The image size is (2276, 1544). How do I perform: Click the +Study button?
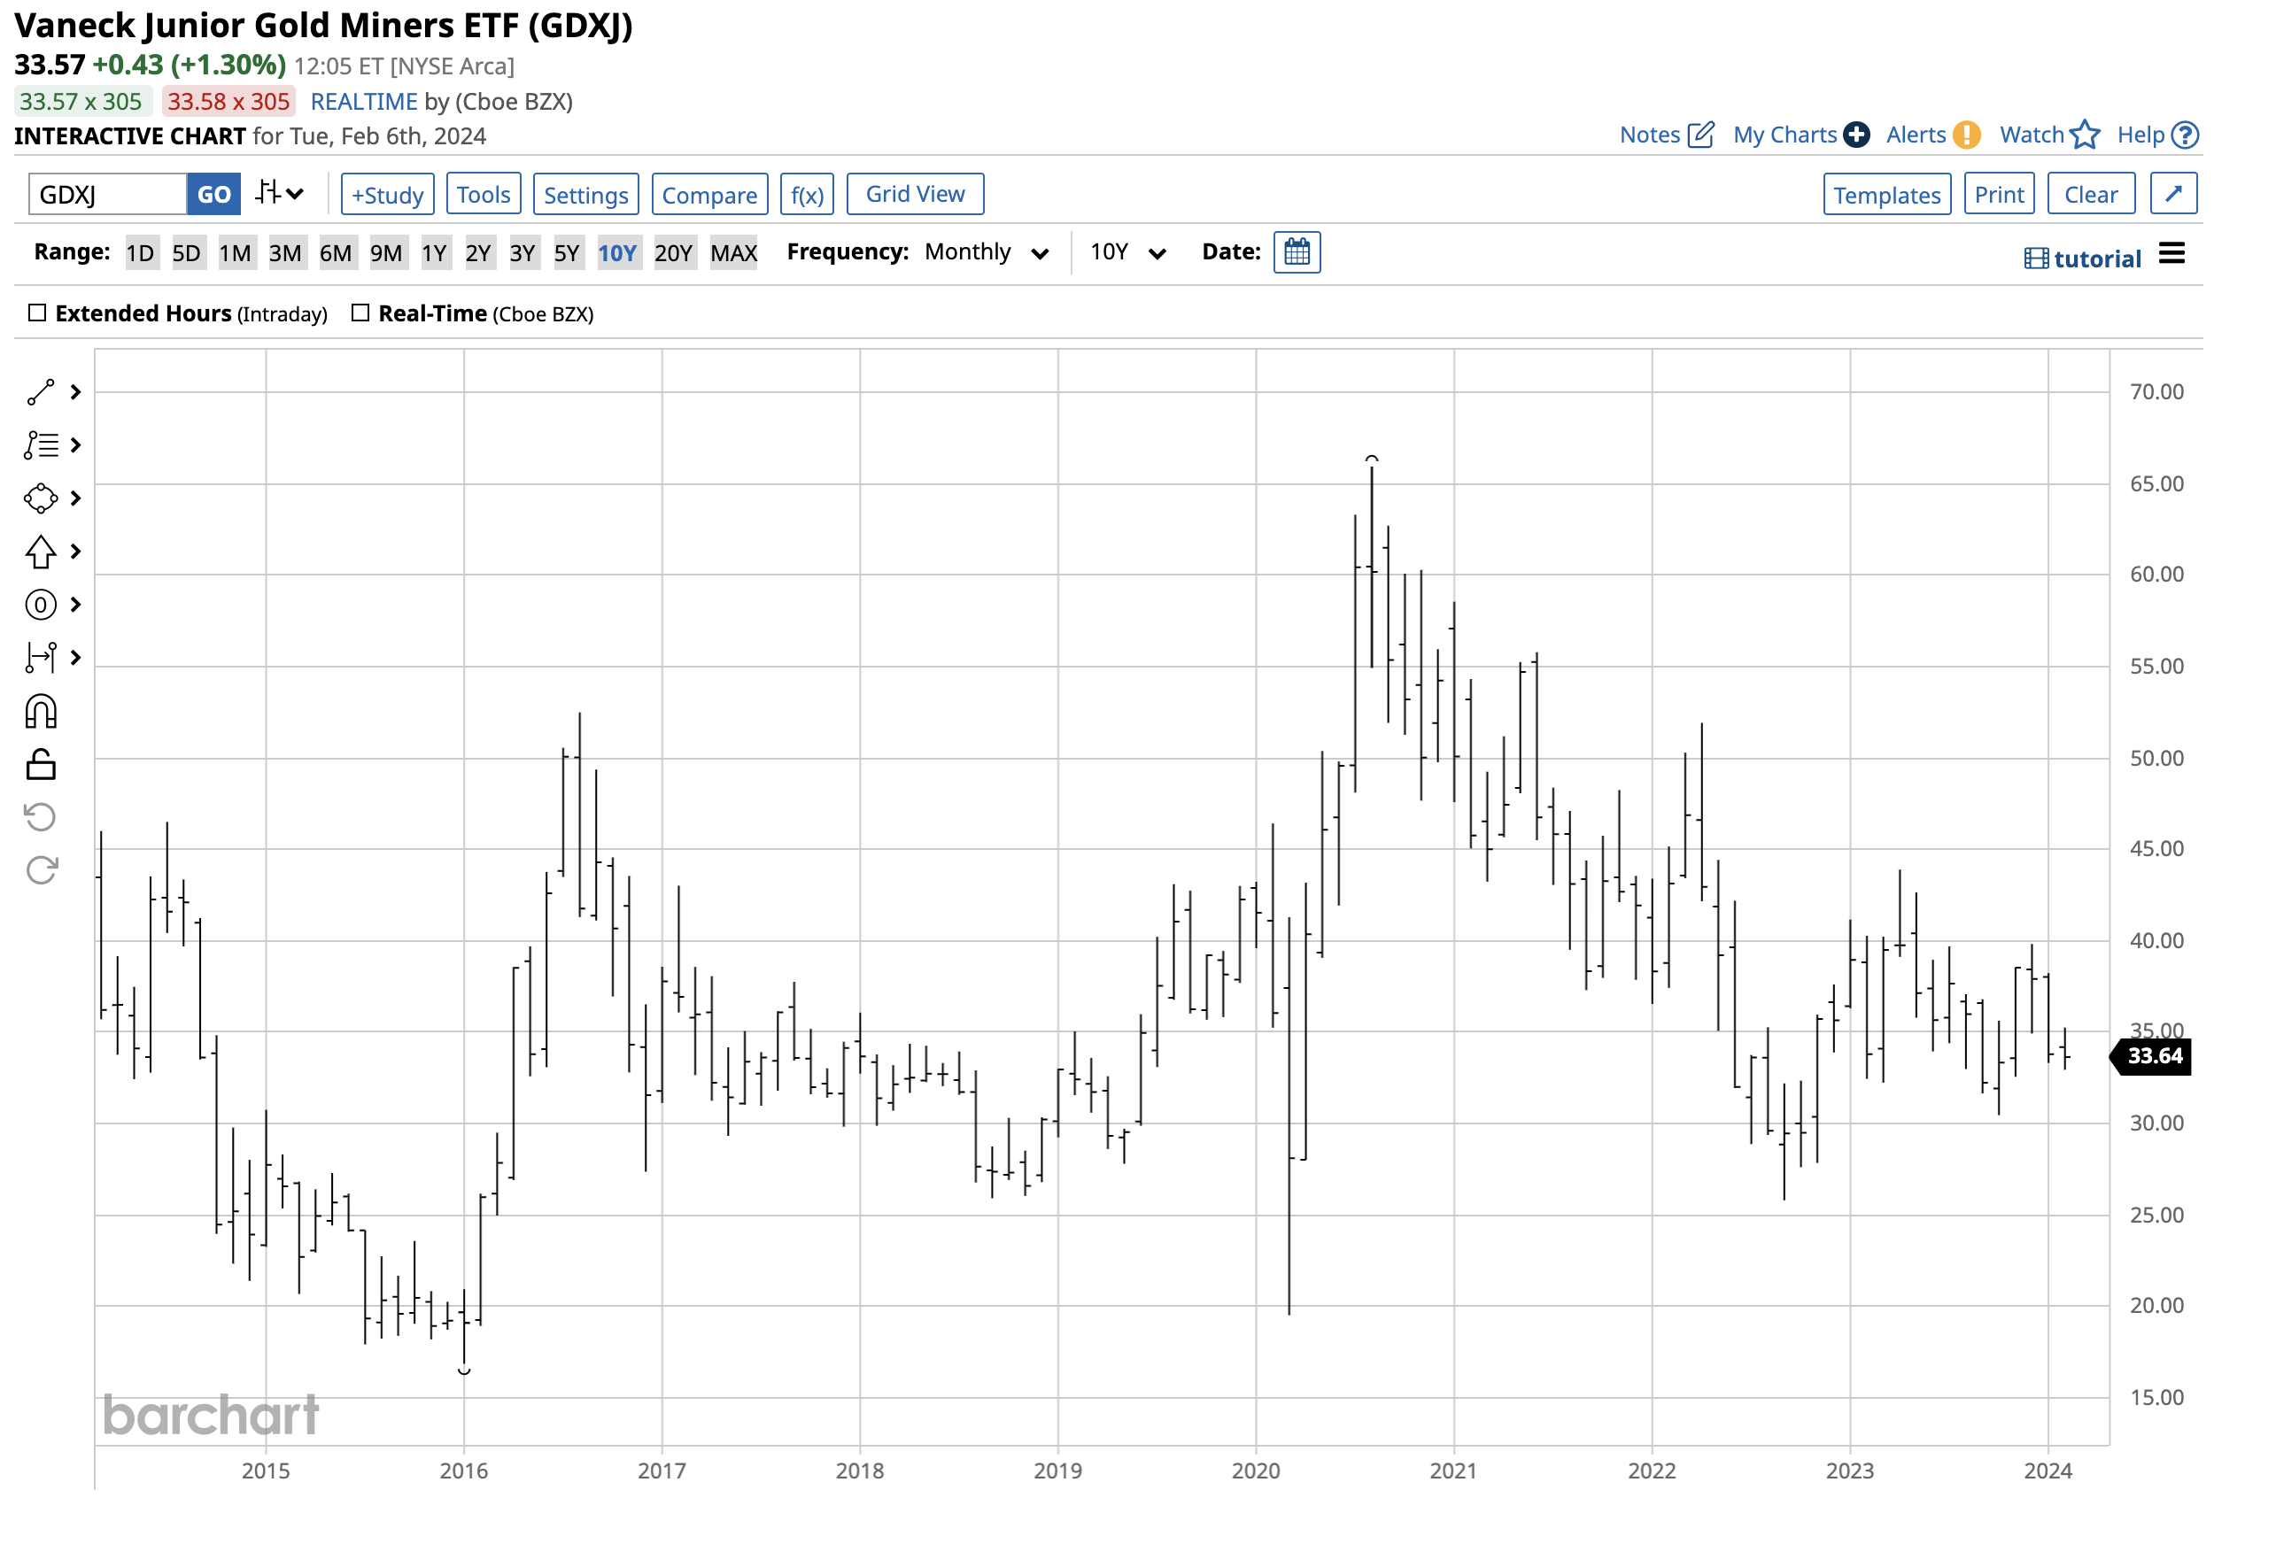pos(388,194)
